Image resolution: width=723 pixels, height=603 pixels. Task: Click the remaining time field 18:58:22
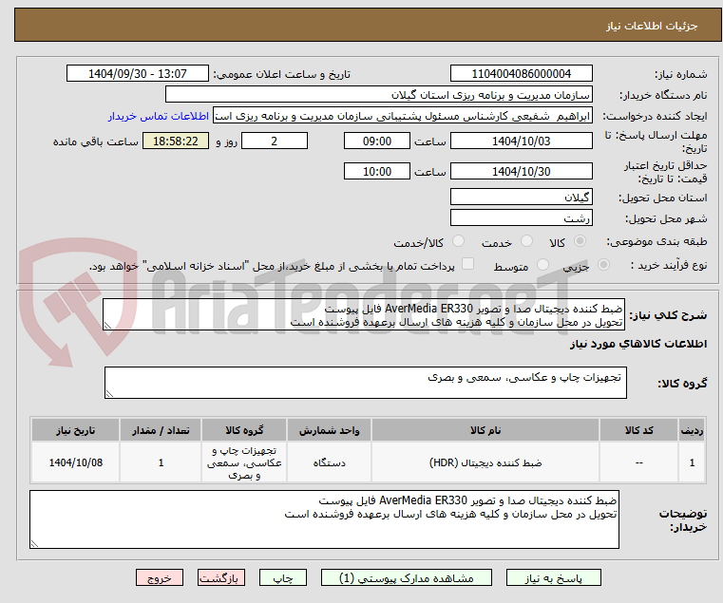(176, 141)
